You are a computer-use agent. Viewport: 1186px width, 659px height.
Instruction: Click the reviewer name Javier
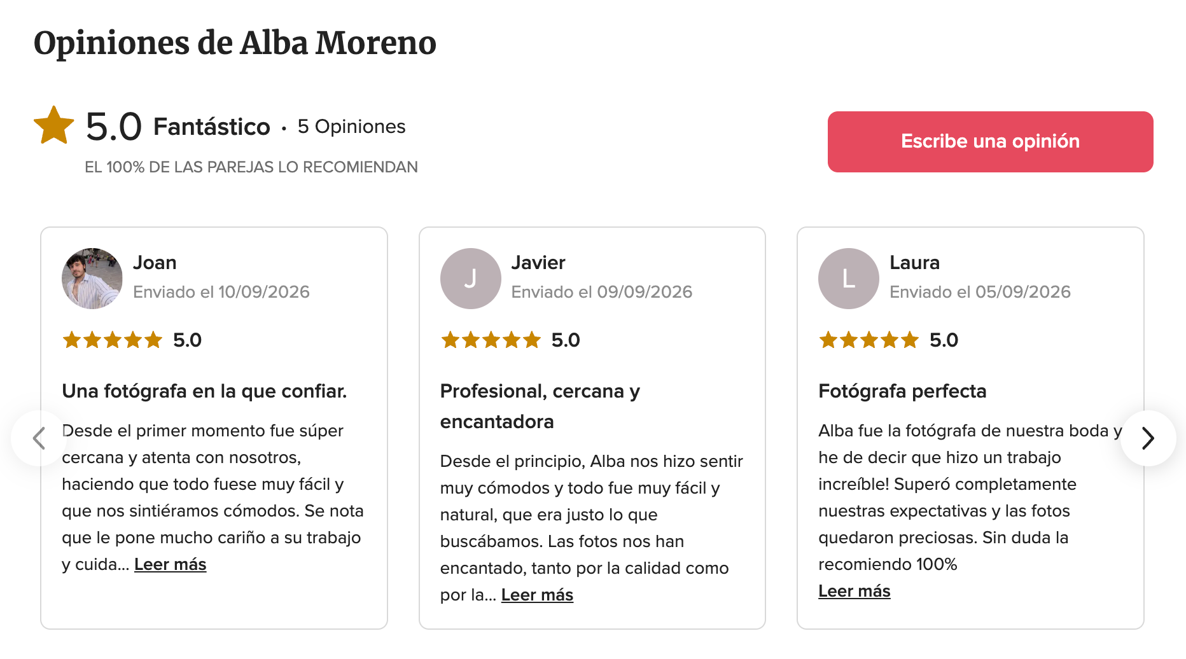point(538,262)
